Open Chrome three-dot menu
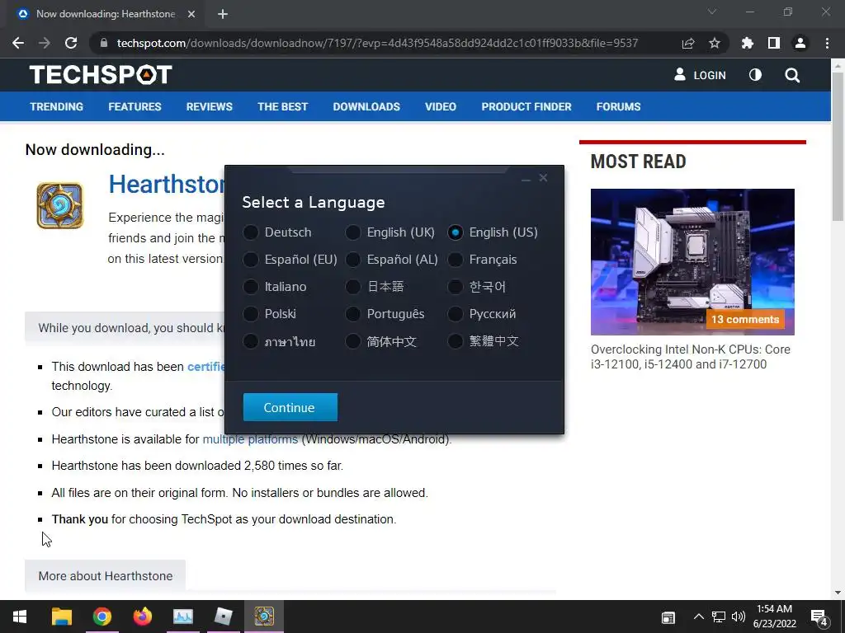845x633 pixels. click(x=827, y=43)
